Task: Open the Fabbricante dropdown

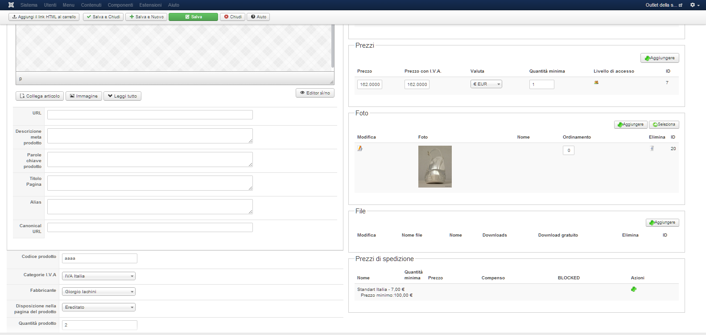Action: [99, 292]
